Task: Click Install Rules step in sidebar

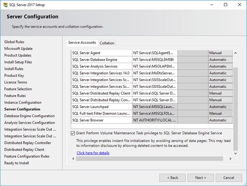Action: point(14,69)
